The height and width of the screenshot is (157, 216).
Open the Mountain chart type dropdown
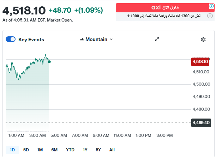96,39
